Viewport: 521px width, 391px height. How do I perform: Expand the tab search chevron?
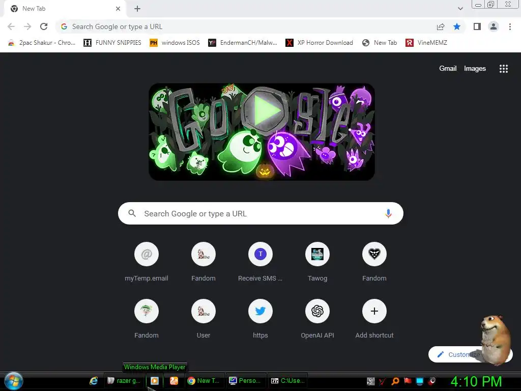pos(460,9)
